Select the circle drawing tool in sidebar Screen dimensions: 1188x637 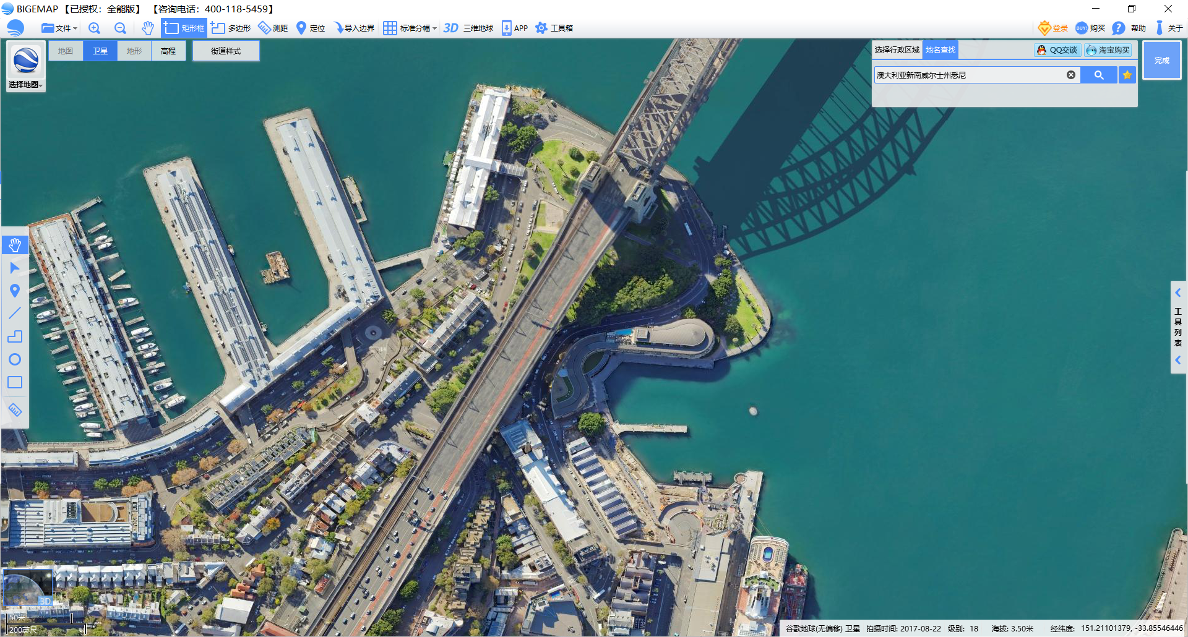(15, 359)
